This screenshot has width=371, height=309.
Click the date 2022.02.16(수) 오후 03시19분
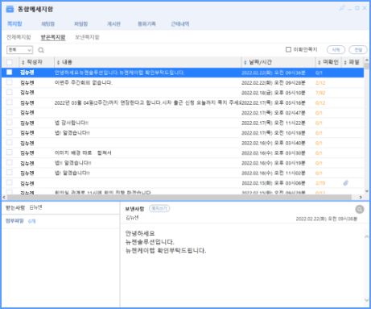tap(274, 163)
